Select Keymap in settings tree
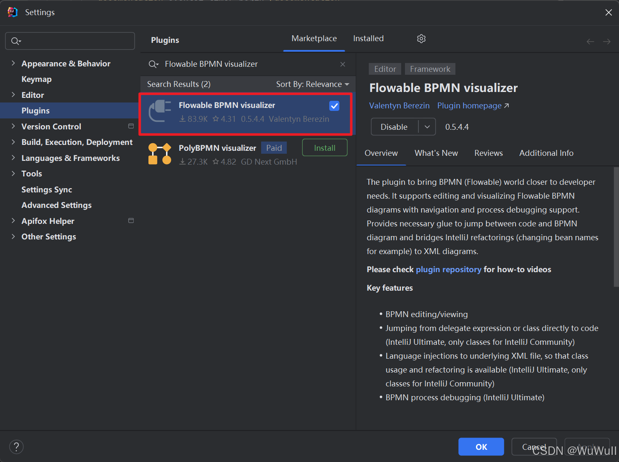The width and height of the screenshot is (619, 462). point(37,79)
